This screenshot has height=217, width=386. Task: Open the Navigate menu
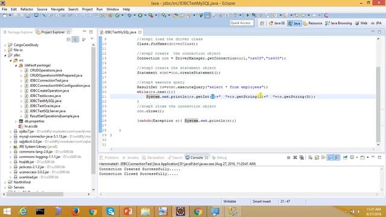[58, 9]
